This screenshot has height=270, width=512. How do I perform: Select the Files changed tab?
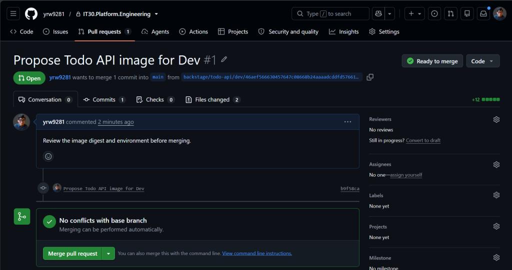click(x=213, y=99)
